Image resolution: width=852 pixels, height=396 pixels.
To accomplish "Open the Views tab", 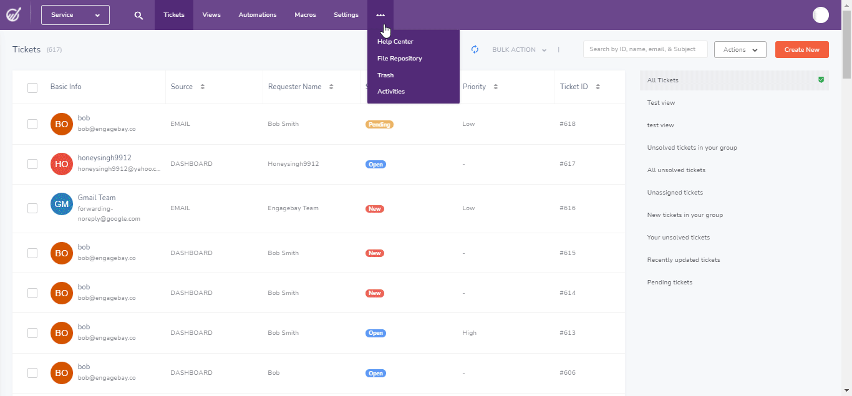I will point(211,15).
